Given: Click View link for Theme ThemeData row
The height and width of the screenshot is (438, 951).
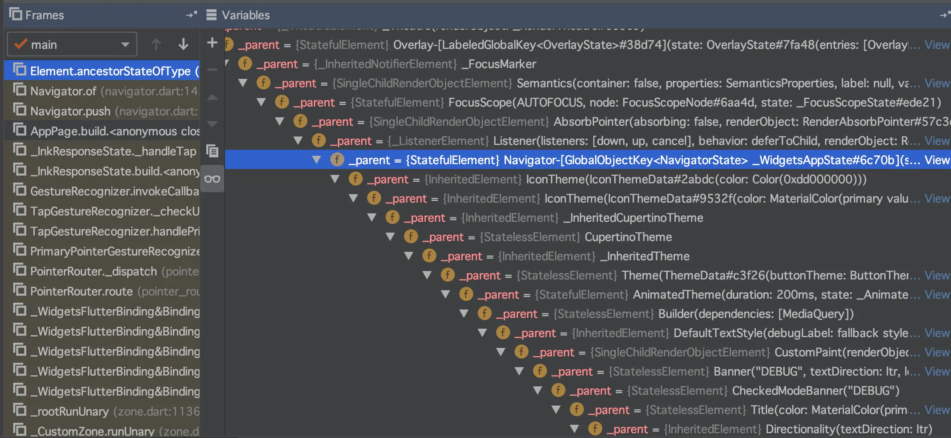Looking at the screenshot, I should tap(937, 275).
